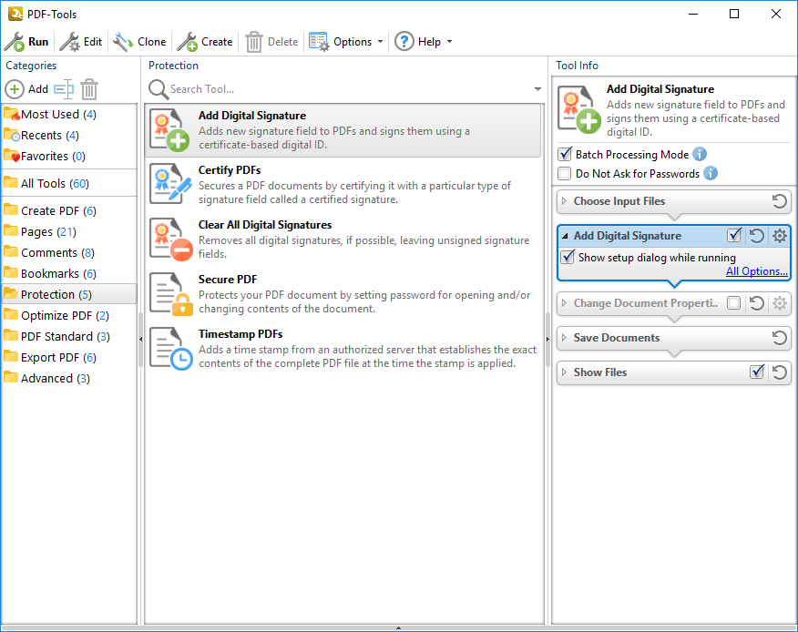Open the search tool dropdown arrow

pyautogui.click(x=537, y=89)
